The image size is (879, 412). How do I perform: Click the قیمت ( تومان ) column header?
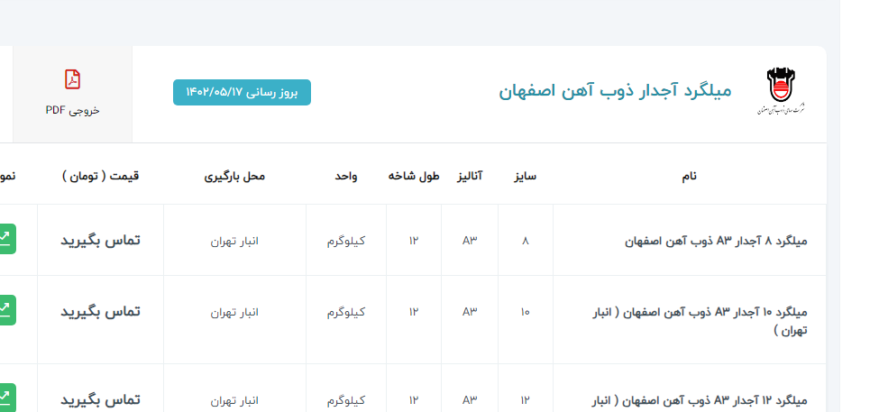[x=100, y=176]
